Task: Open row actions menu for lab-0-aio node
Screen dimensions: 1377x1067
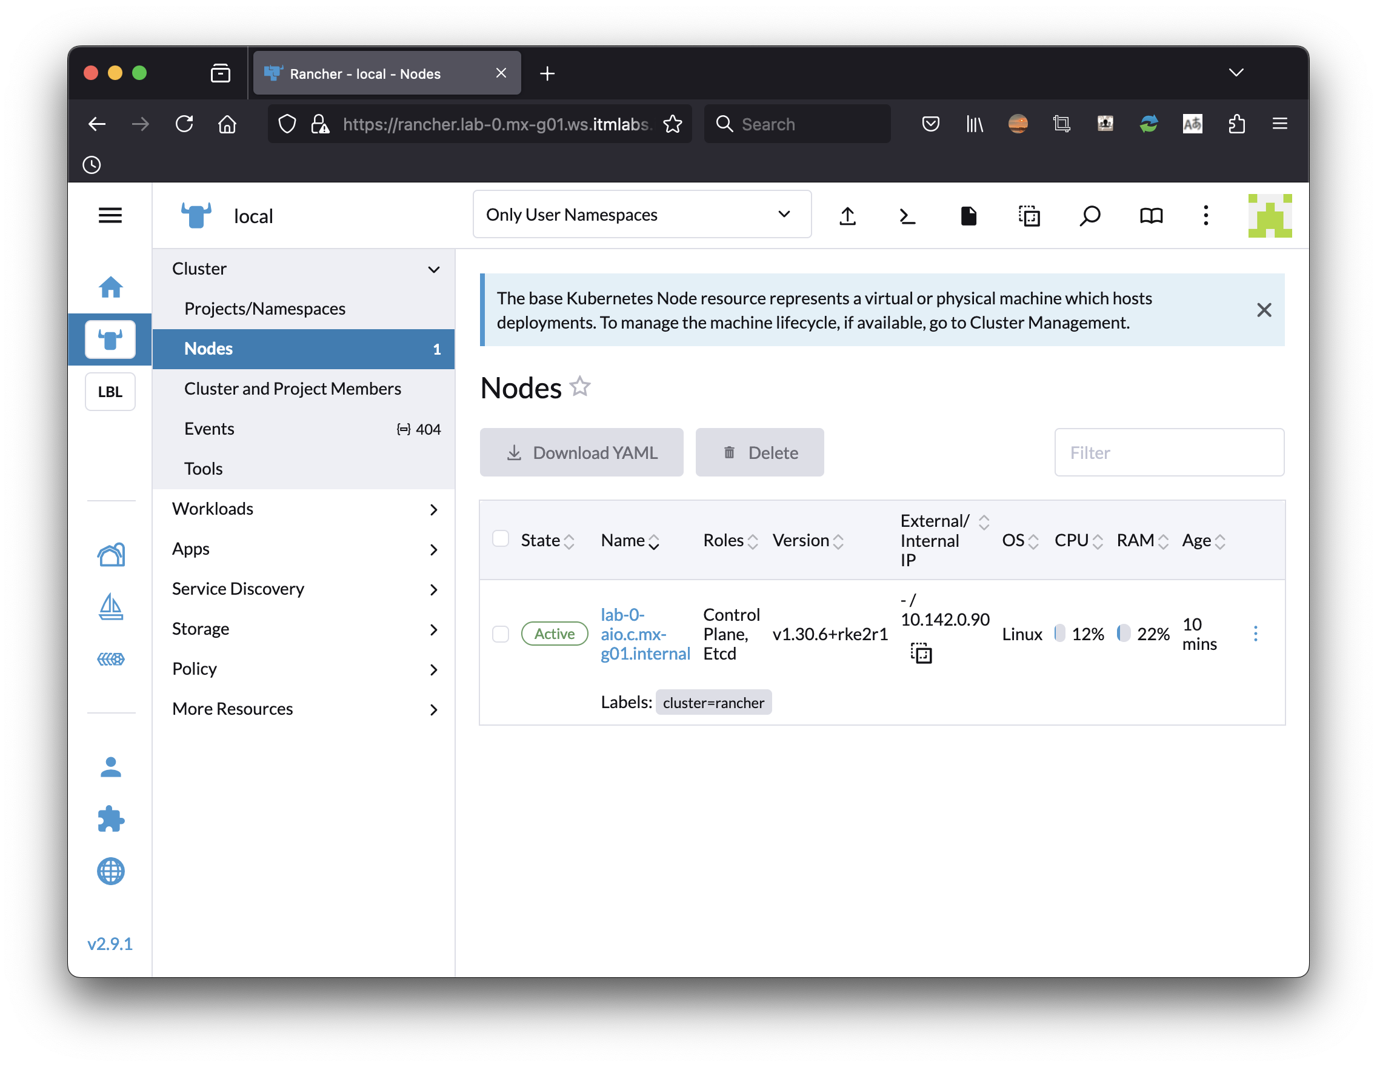Action: click(x=1256, y=634)
